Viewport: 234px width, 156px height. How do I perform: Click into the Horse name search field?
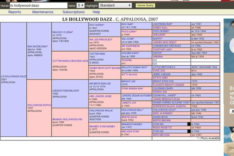[x=38, y=6]
